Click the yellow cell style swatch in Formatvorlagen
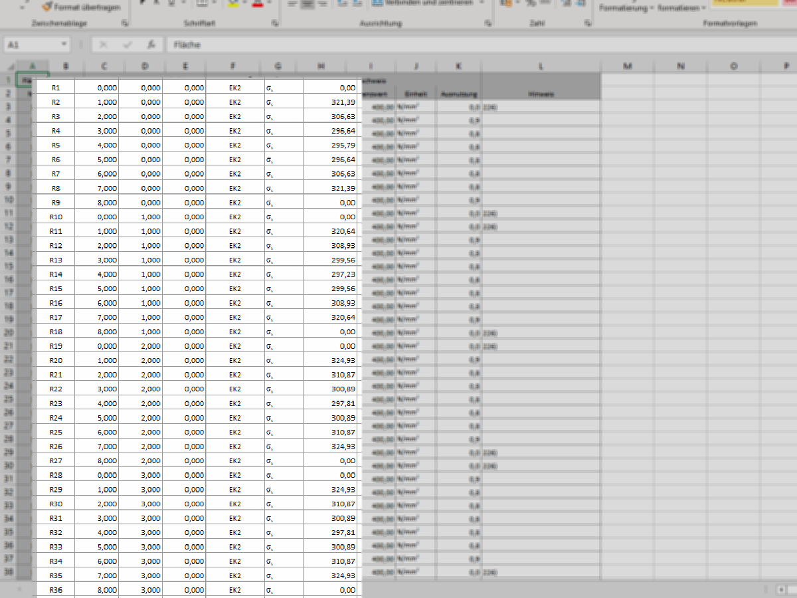The image size is (797, 598). (x=744, y=3)
